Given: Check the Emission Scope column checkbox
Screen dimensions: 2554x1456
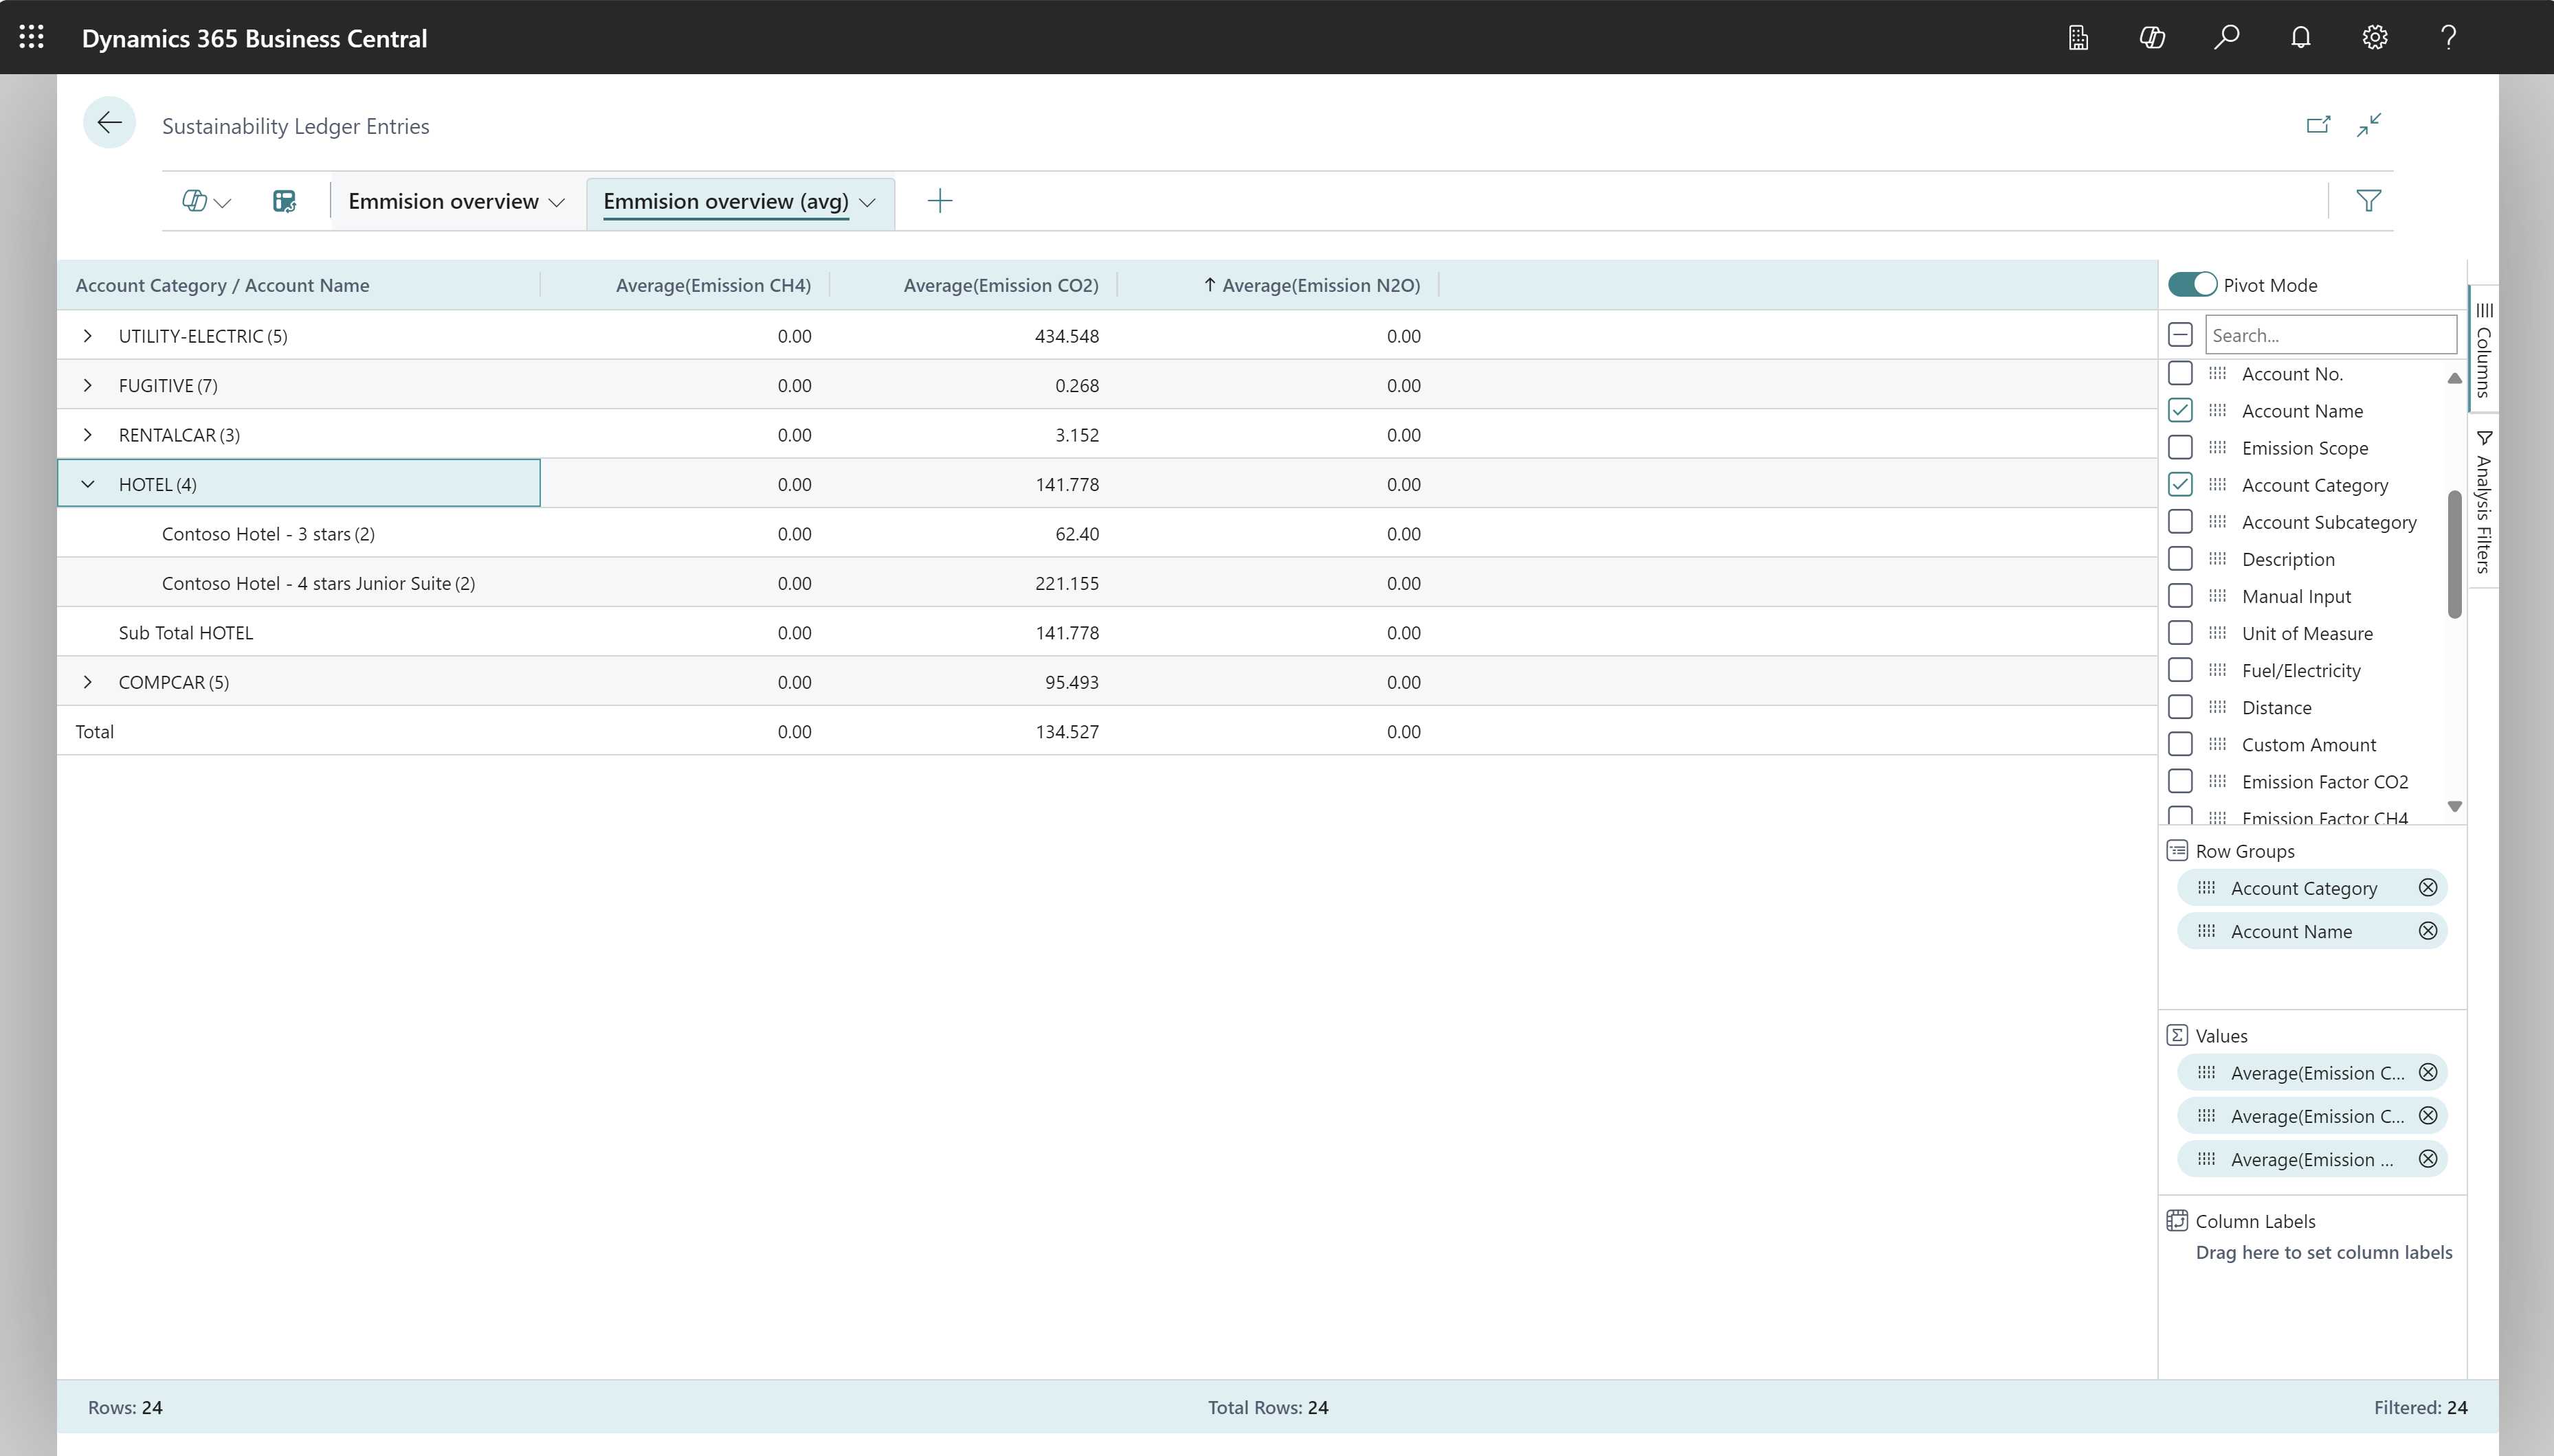Looking at the screenshot, I should (x=2181, y=447).
